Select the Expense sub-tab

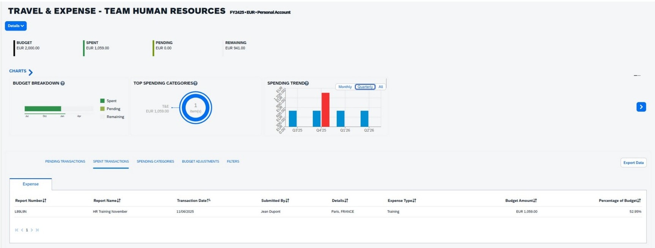(31, 184)
